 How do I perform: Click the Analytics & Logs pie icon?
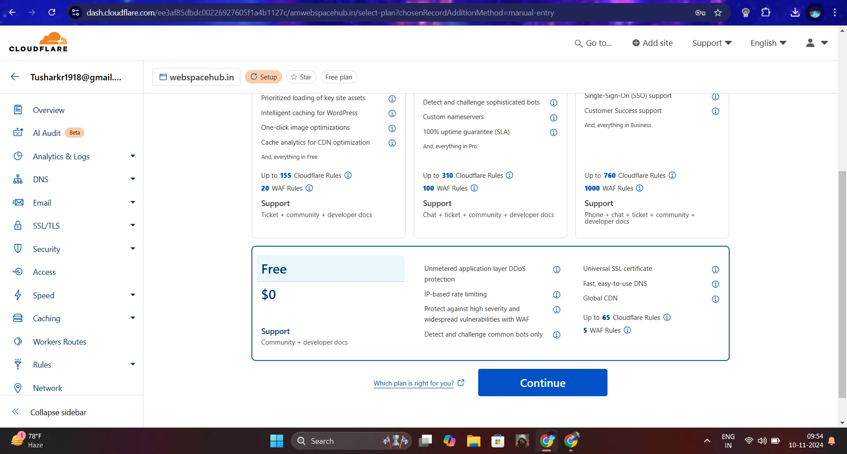tap(18, 156)
